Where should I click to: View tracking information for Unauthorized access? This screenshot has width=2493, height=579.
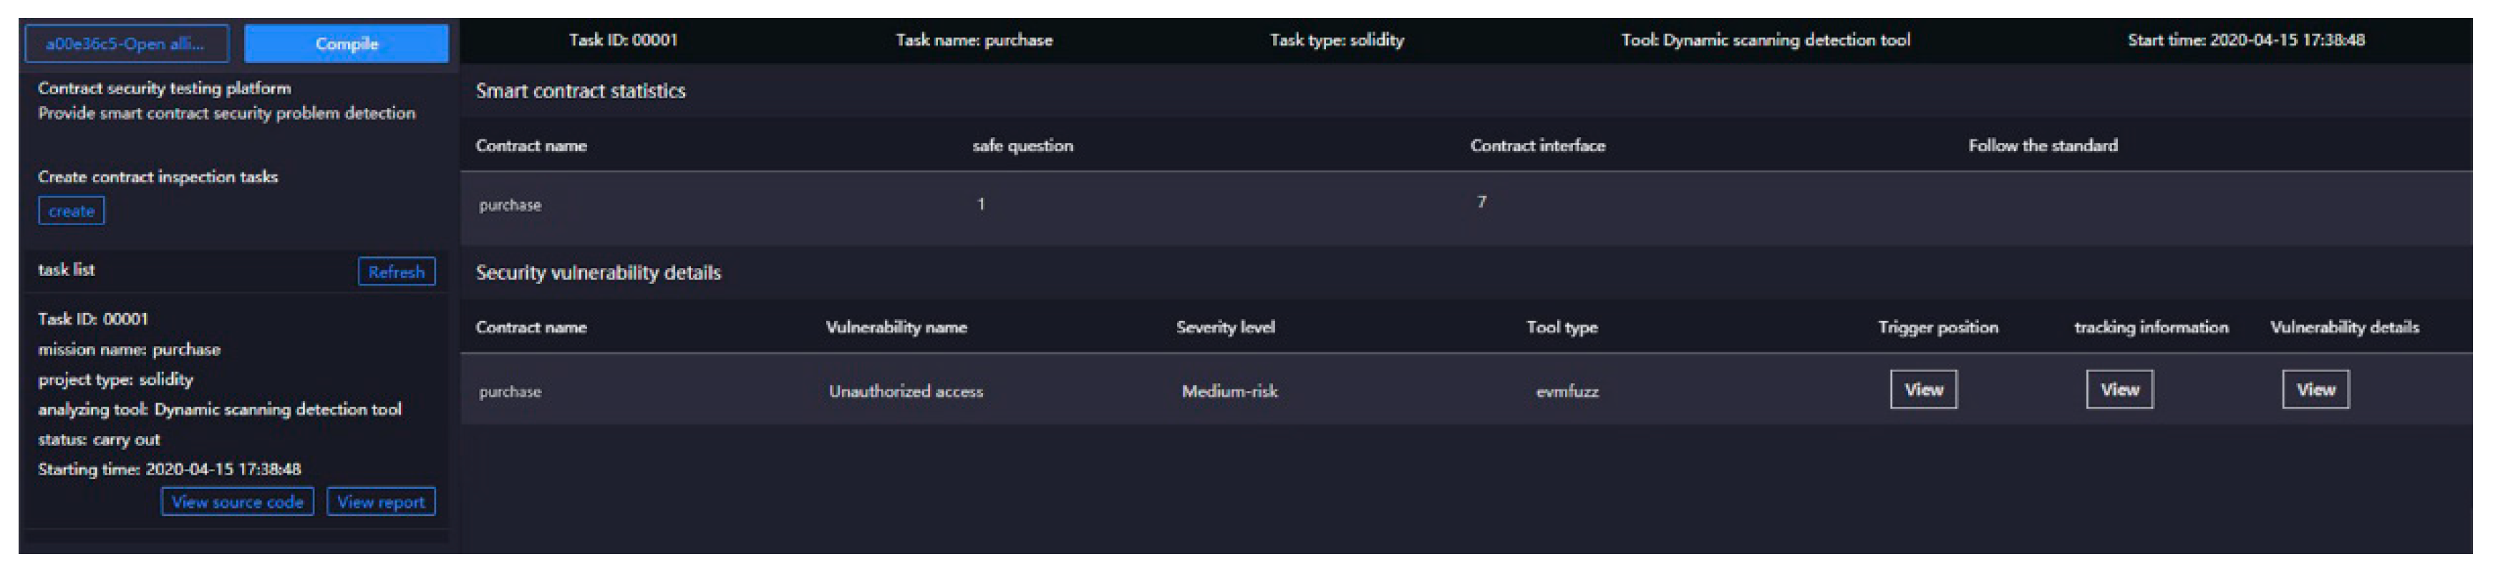[2119, 390]
